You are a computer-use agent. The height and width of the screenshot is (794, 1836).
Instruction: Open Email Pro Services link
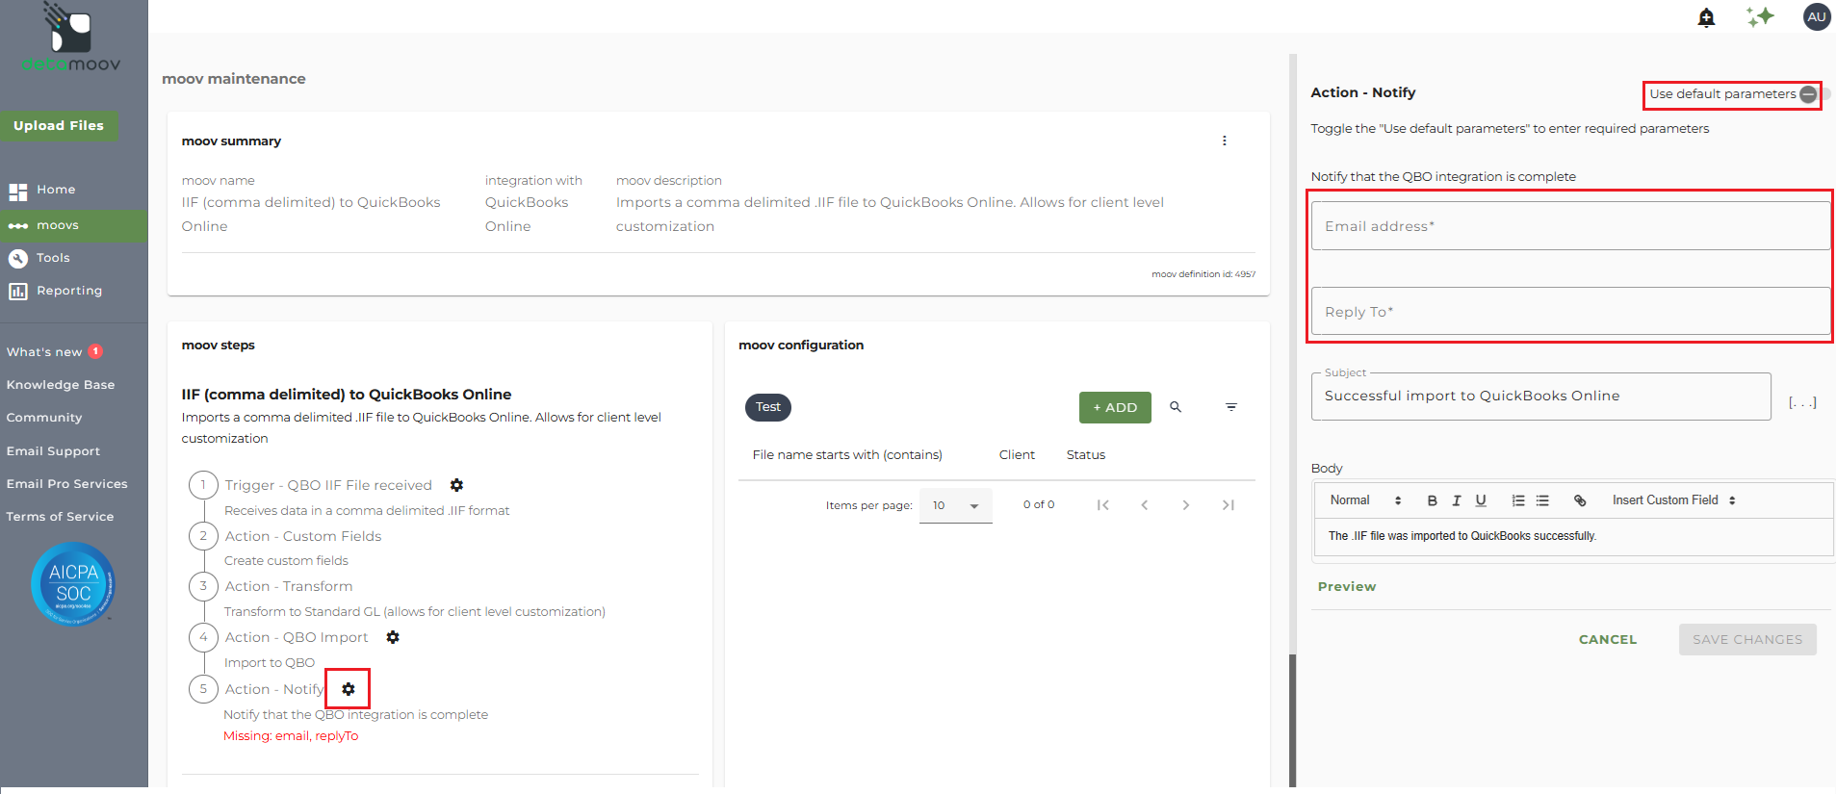tap(66, 484)
